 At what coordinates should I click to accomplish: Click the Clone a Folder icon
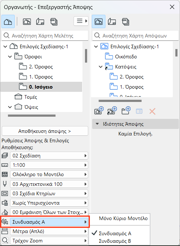112,111
